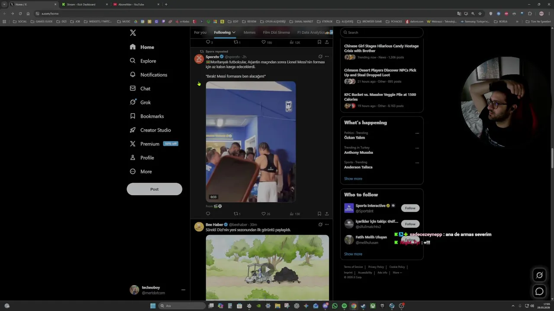Viewport: 554px width, 311px height.
Task: Open Premium in the sidebar
Action: pyautogui.click(x=153, y=144)
